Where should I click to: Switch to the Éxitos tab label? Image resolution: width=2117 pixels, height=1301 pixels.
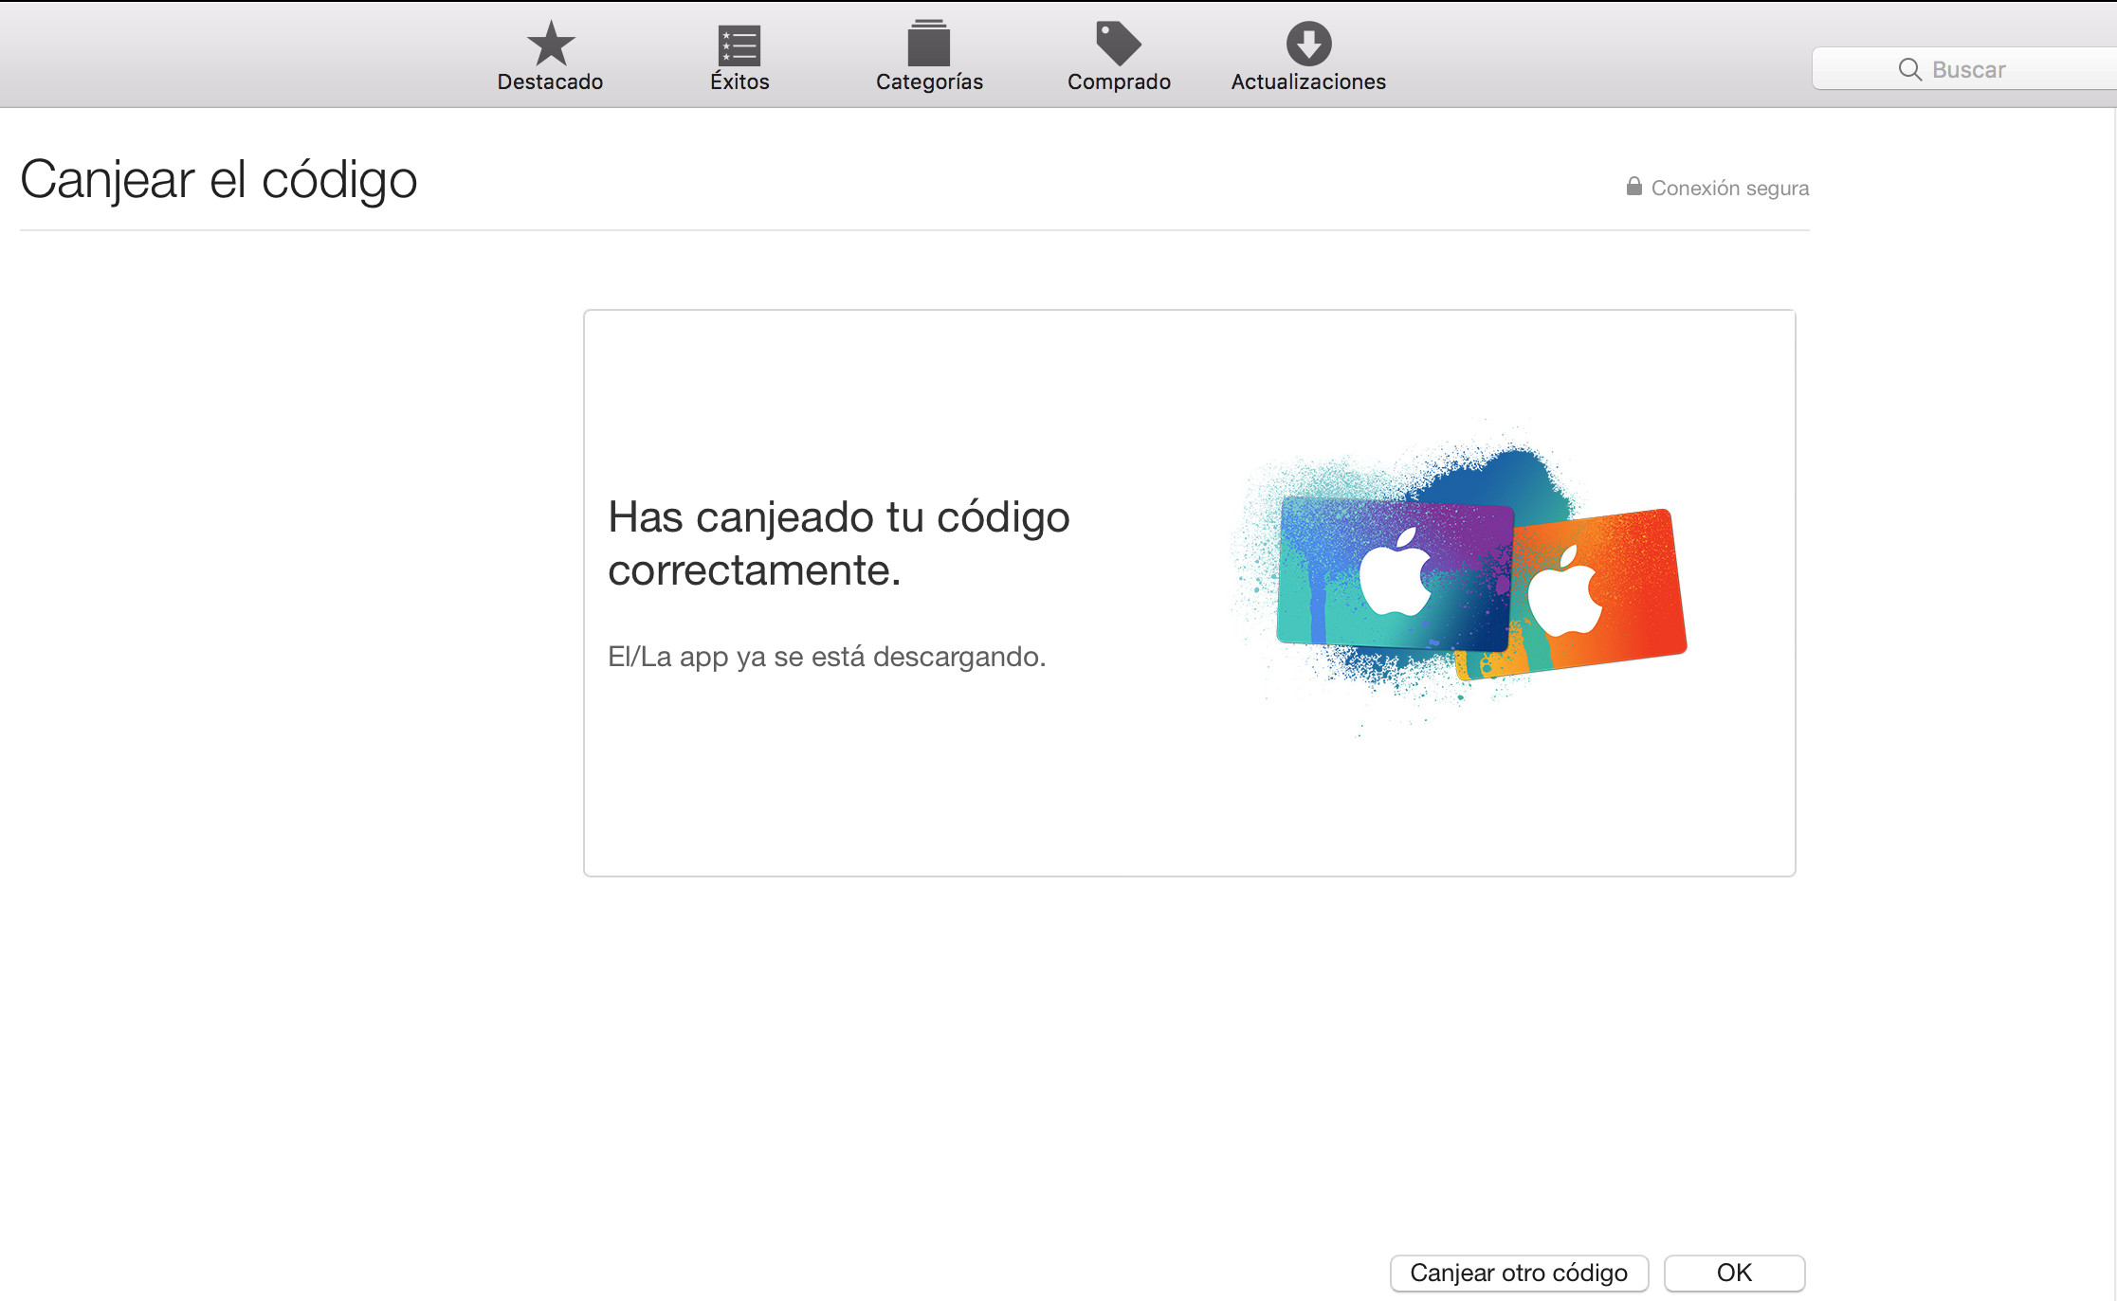pyautogui.click(x=739, y=82)
